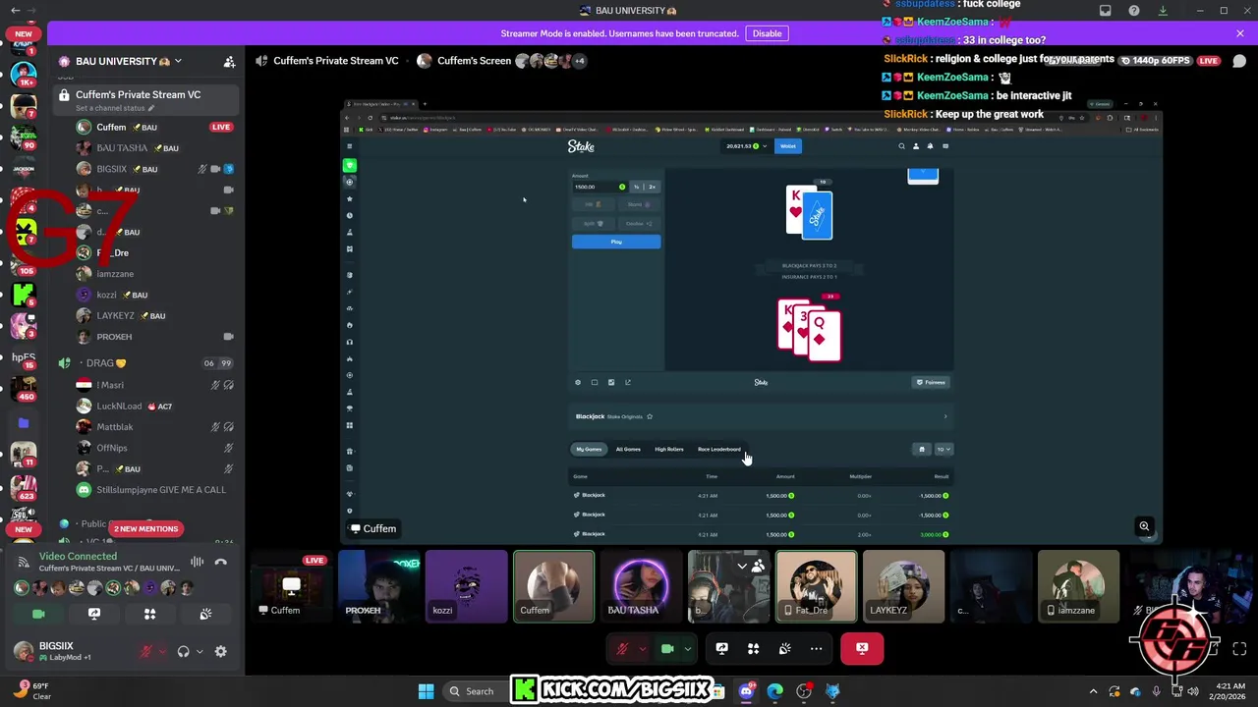Click the invite people icon beside server name
This screenshot has width=1258, height=707.
[x=229, y=61]
